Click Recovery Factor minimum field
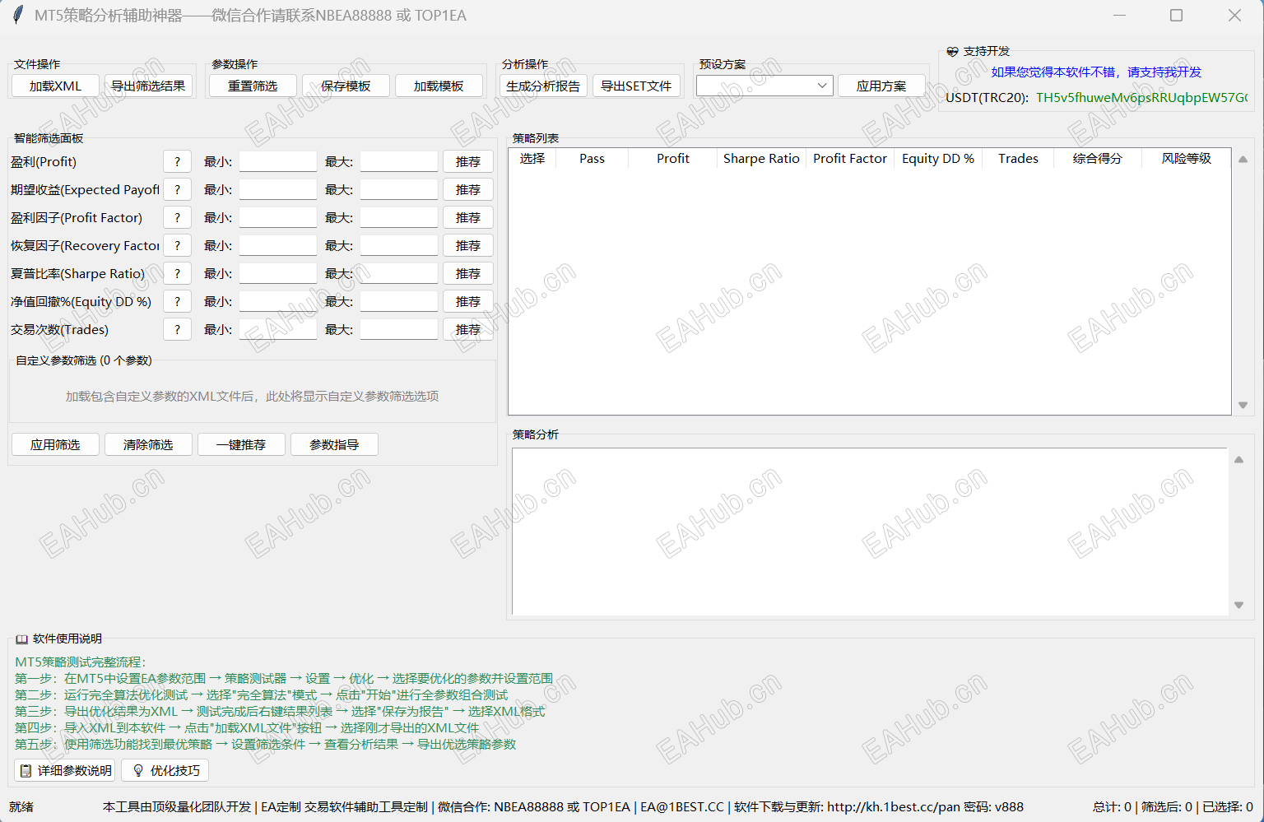The width and height of the screenshot is (1264, 822). (x=278, y=246)
